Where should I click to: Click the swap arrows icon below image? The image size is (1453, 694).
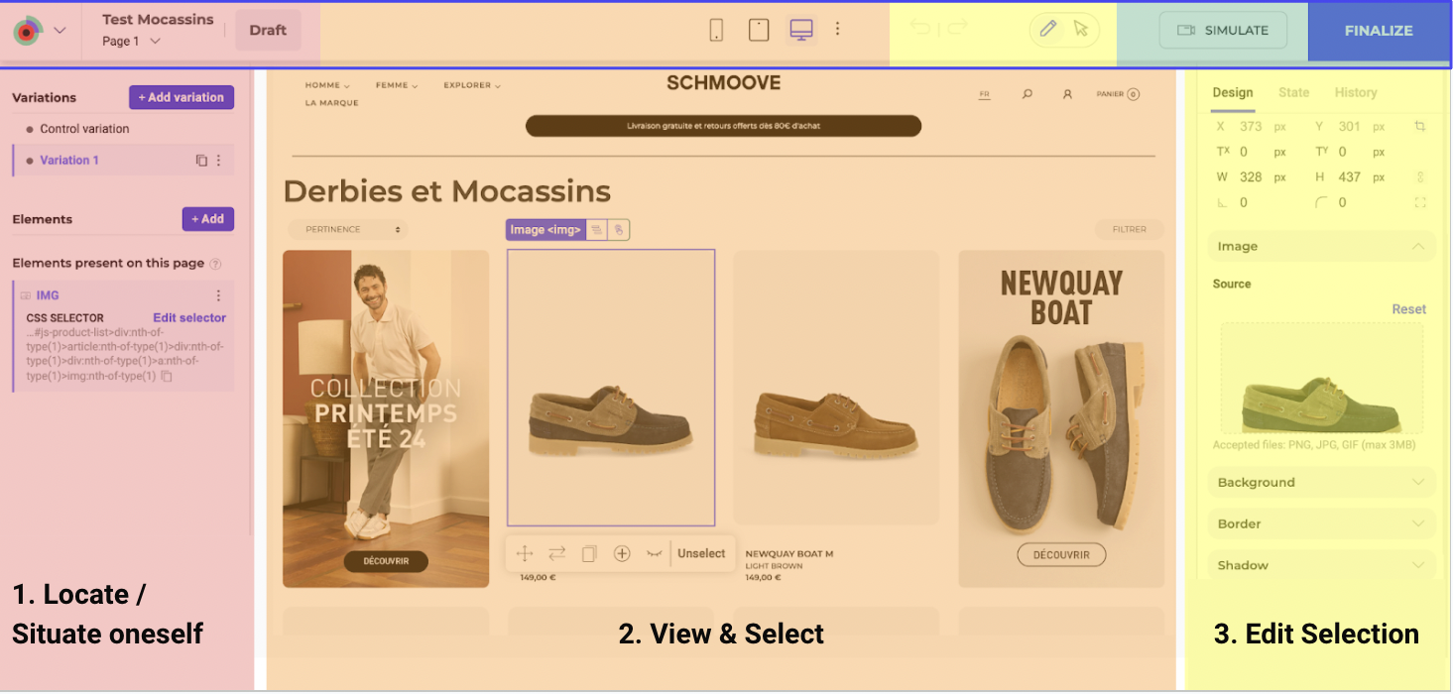pos(556,554)
